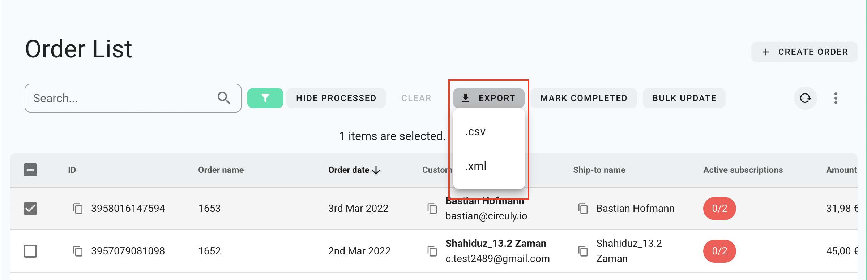Open the three-dot more options menu
This screenshot has height=280, width=867.
point(836,98)
